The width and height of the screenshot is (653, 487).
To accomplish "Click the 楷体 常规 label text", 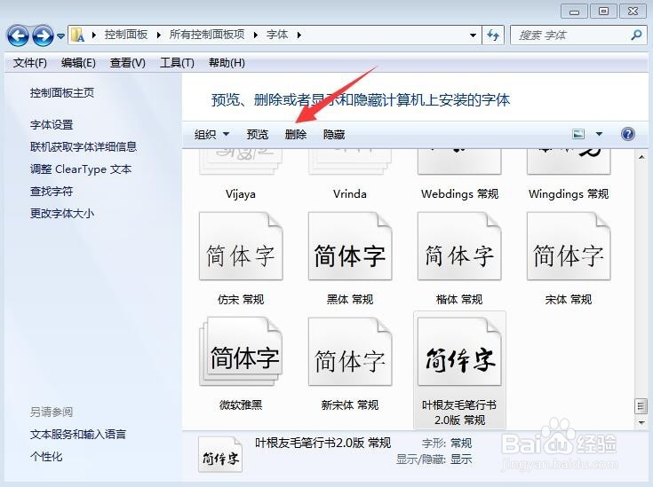I will [459, 300].
